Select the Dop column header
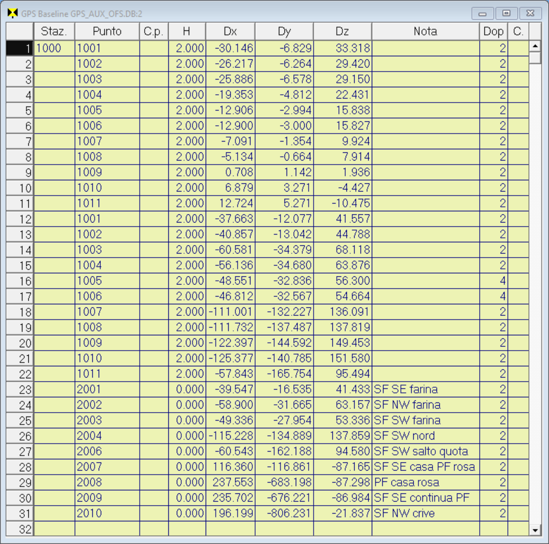The height and width of the screenshot is (544, 549). coord(493,32)
